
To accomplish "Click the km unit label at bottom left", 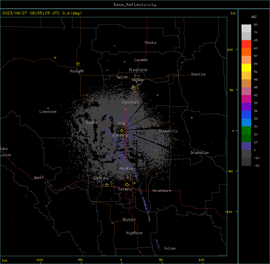I will (5, 261).
